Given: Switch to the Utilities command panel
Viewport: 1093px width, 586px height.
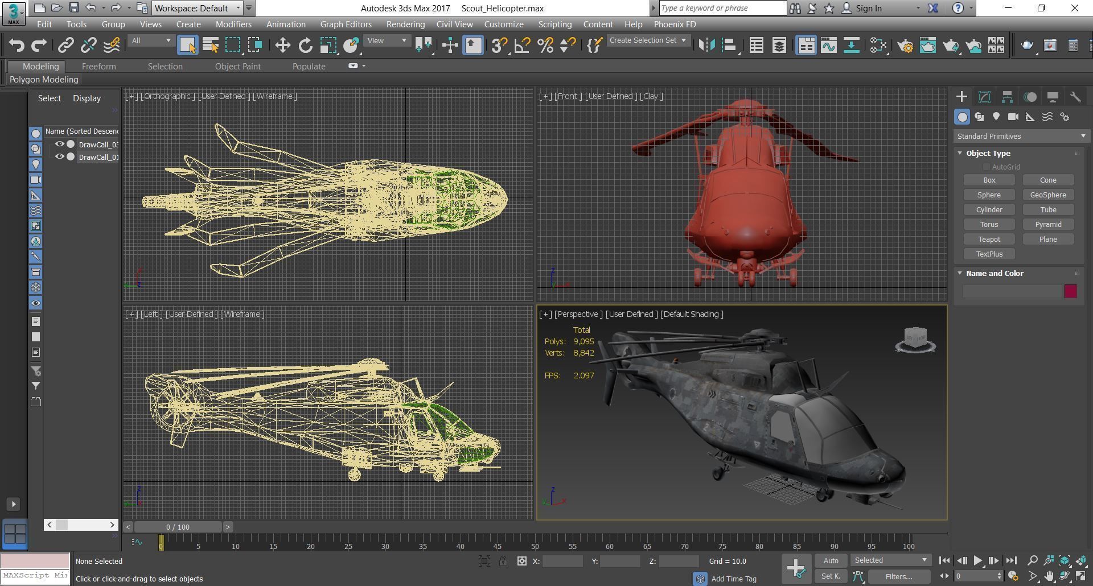Looking at the screenshot, I should 1075,97.
